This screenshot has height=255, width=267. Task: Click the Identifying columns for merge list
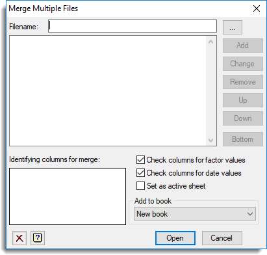click(x=68, y=196)
